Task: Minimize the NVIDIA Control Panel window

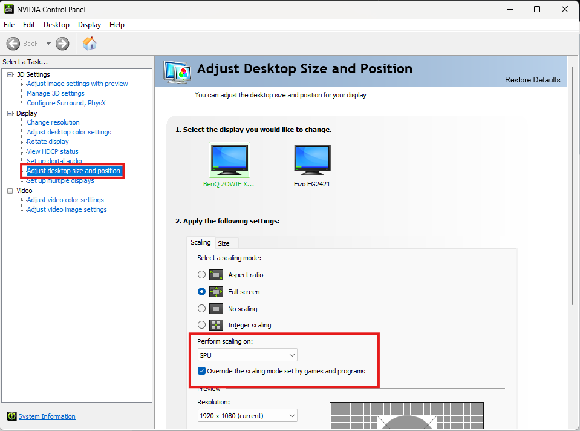Action: coord(510,9)
